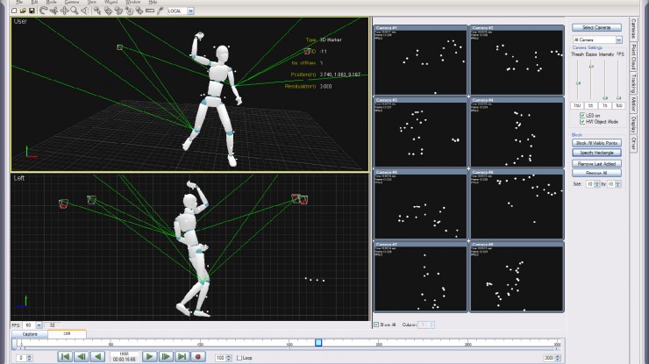Click the green play forward button
This screenshot has height=364, width=649.
(149, 357)
